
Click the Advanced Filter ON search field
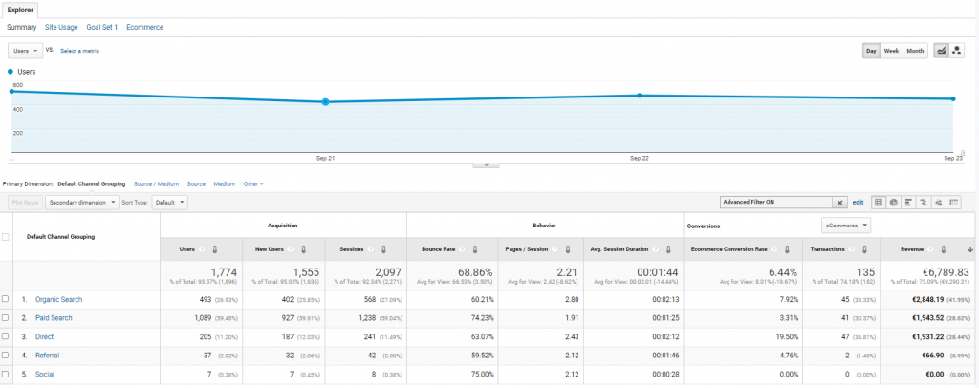coord(775,203)
